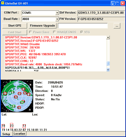Select satellite 03 marker near map center
This screenshot has width=126, height=137.
click(16, 97)
